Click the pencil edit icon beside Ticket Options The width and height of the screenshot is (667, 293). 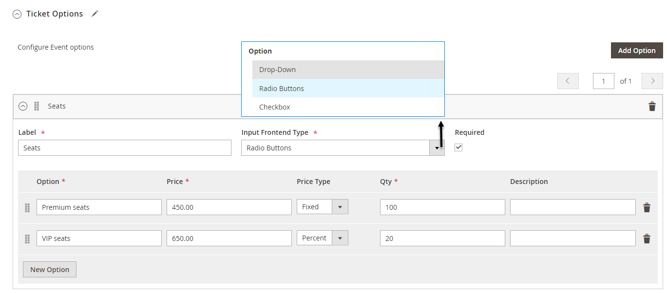[95, 14]
